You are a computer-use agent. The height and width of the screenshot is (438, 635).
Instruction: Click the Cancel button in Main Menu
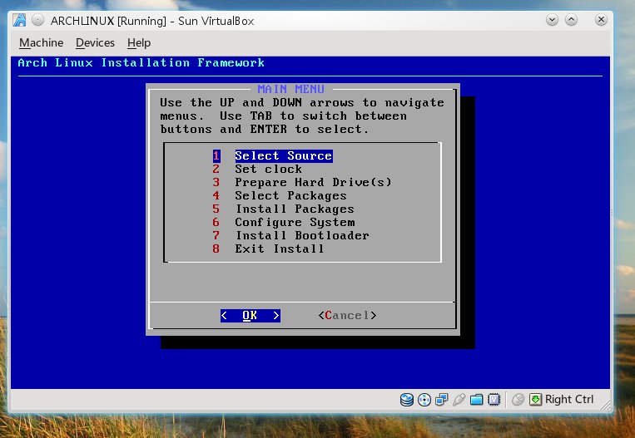tap(348, 316)
